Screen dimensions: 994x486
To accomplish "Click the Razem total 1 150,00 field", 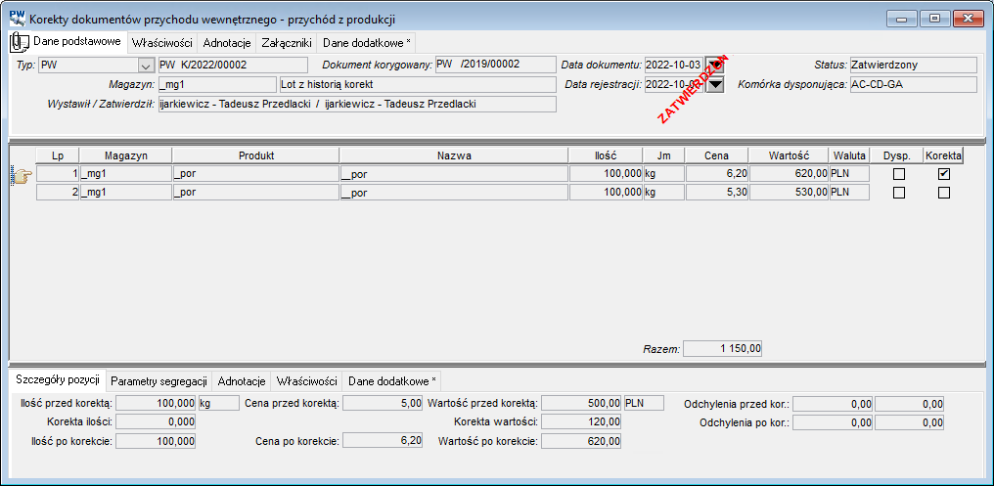I will pyautogui.click(x=723, y=348).
